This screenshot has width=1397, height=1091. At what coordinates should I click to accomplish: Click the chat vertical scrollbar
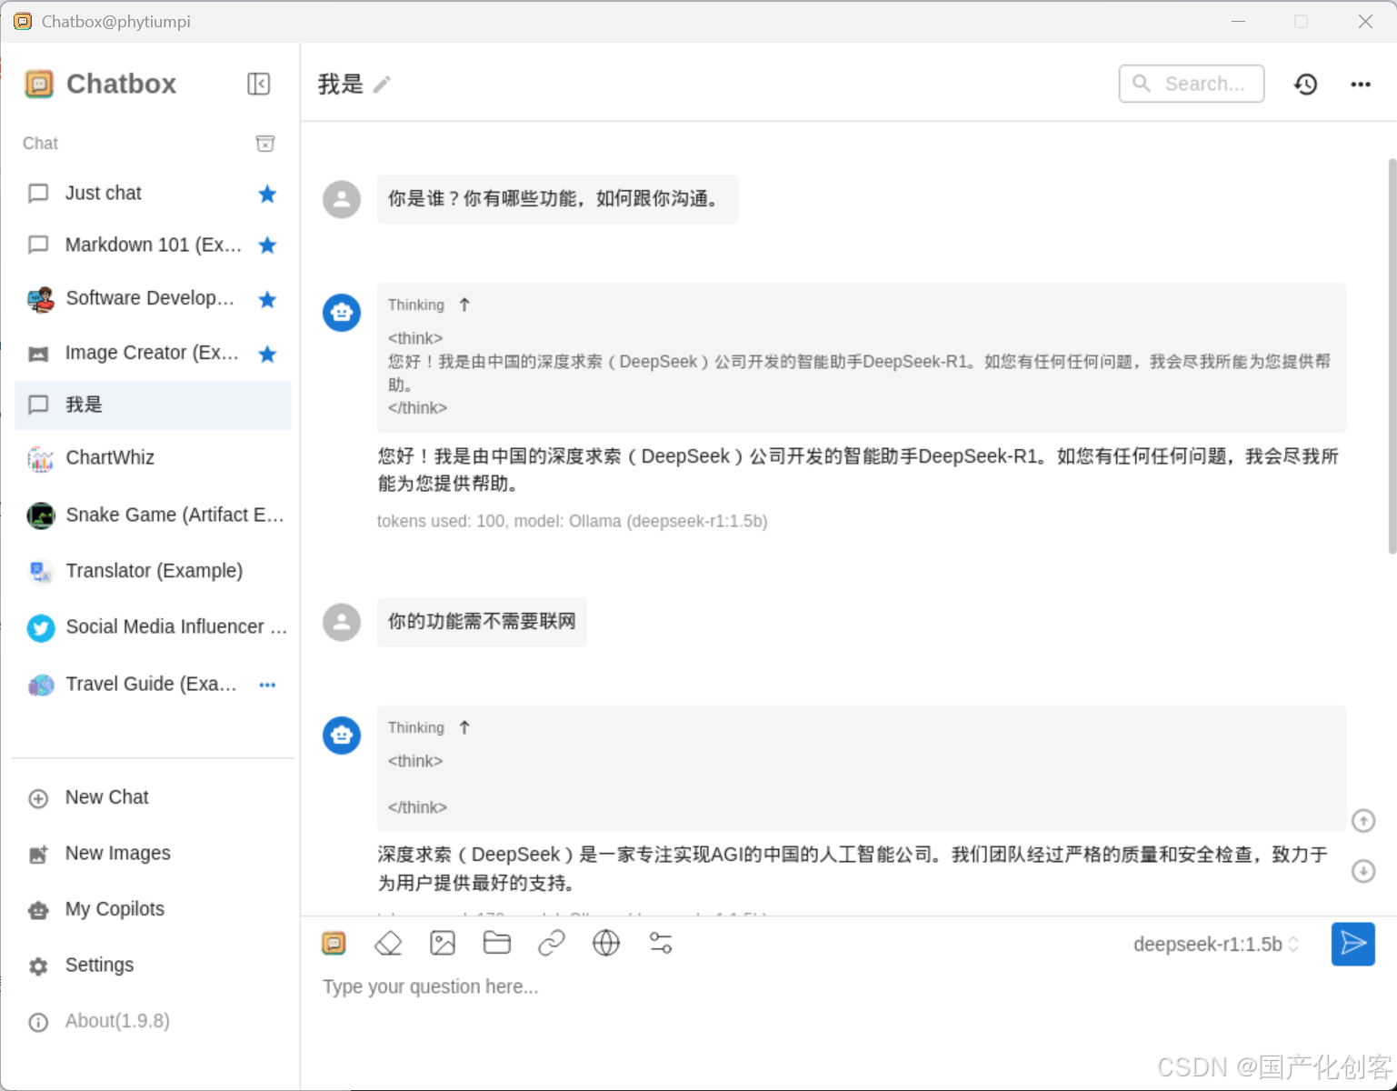click(x=1392, y=356)
